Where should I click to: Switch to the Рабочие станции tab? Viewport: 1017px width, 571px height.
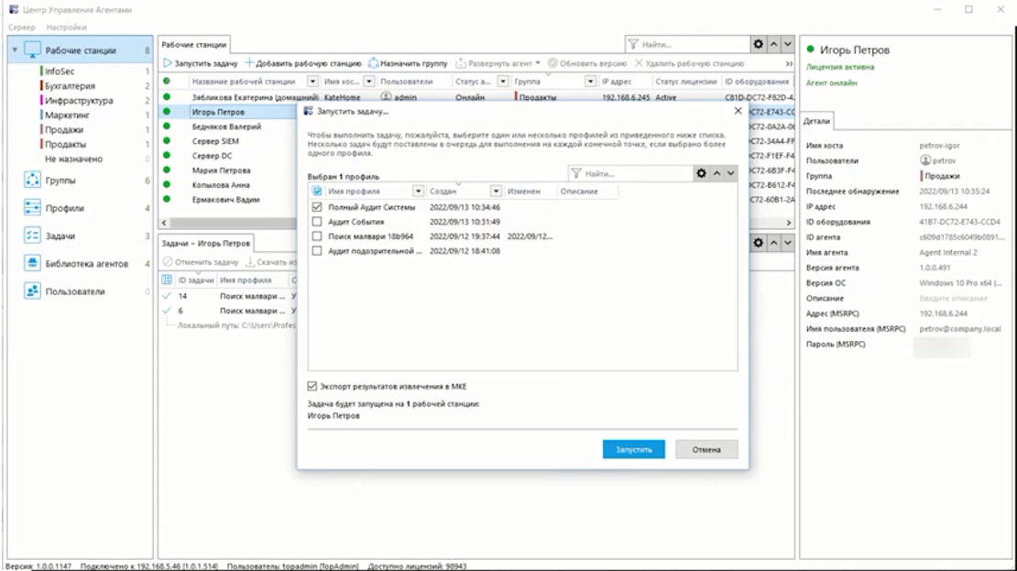(x=194, y=45)
